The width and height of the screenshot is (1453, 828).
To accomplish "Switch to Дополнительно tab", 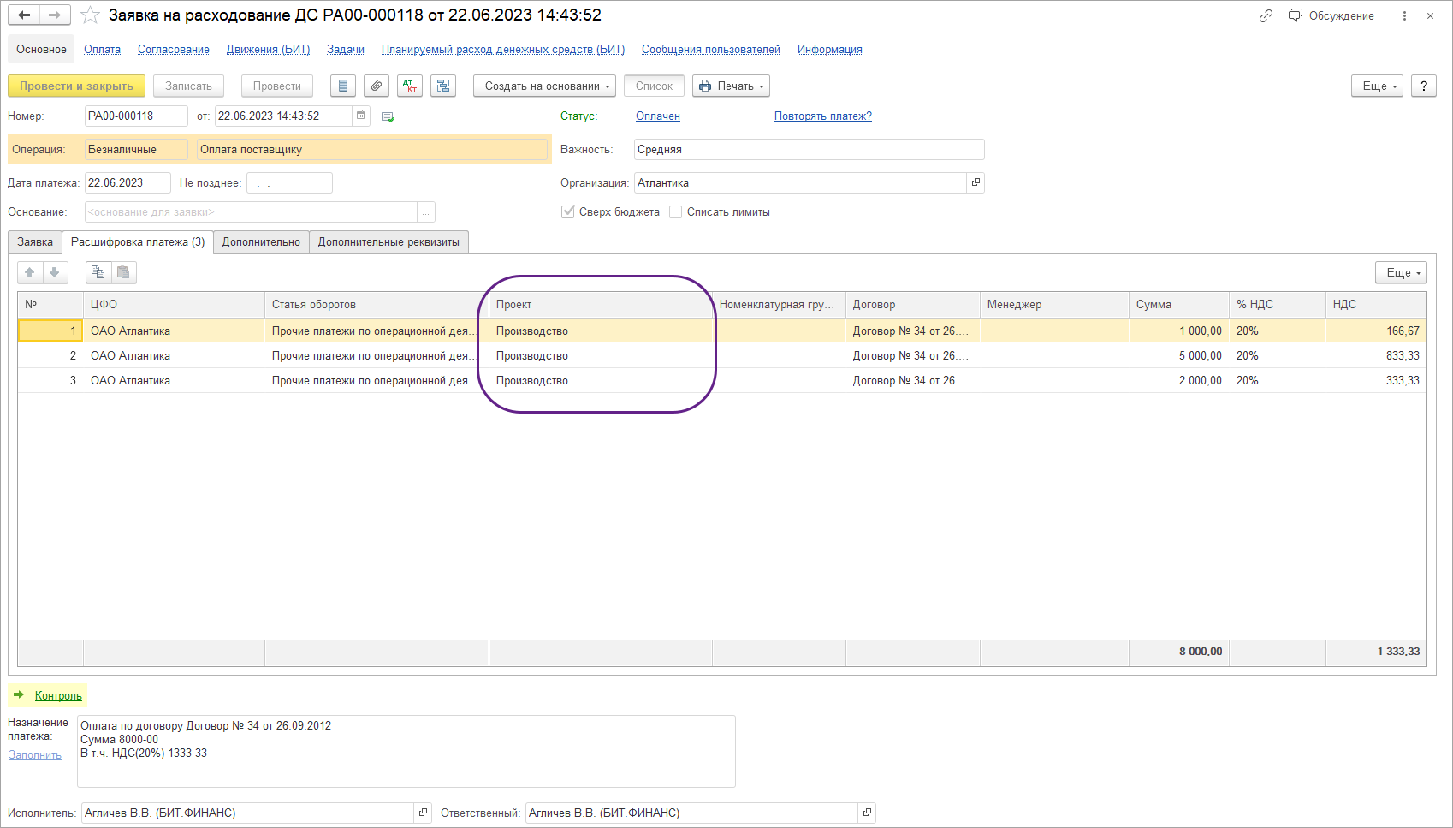I will point(261,242).
